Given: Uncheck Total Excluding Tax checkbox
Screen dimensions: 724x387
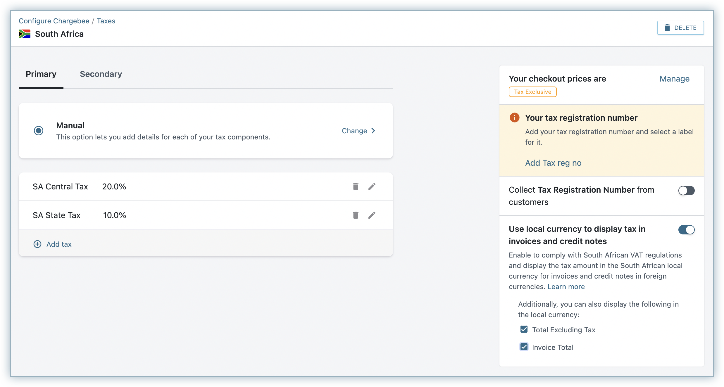Looking at the screenshot, I should coord(524,329).
